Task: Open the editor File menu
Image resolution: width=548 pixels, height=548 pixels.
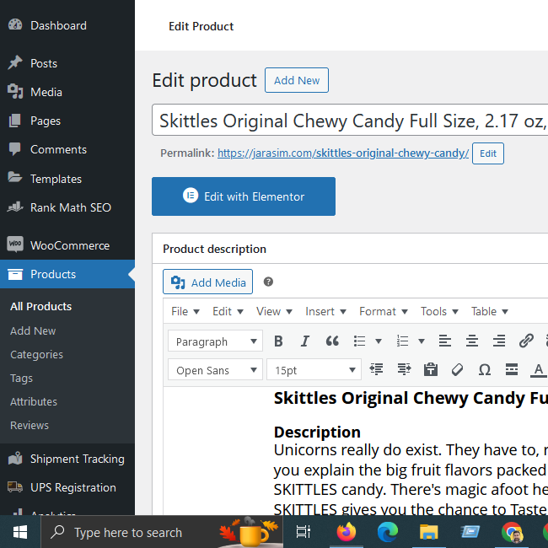Action: [x=185, y=311]
